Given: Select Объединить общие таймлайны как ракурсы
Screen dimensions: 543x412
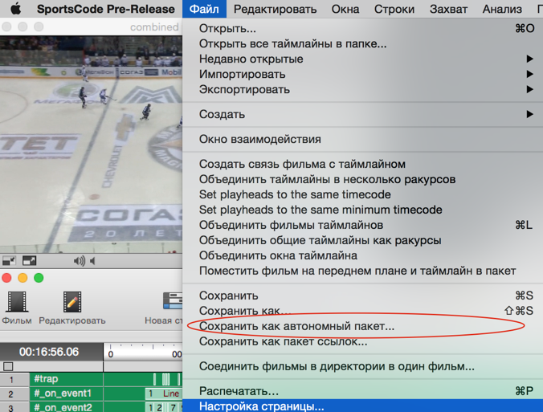Looking at the screenshot, I should click(x=362, y=240).
